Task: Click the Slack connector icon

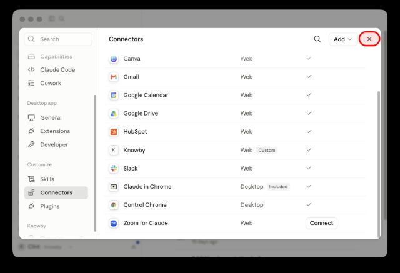Action: [x=114, y=168]
